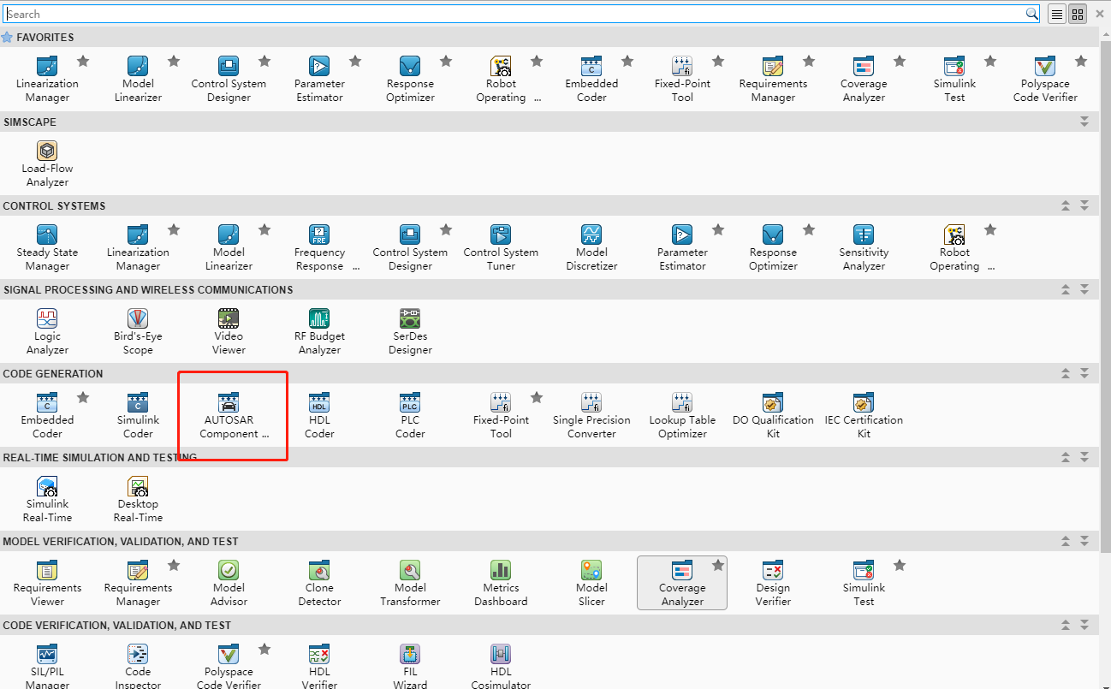Open PLC Coder app
Image resolution: width=1111 pixels, height=689 pixels.
click(410, 415)
